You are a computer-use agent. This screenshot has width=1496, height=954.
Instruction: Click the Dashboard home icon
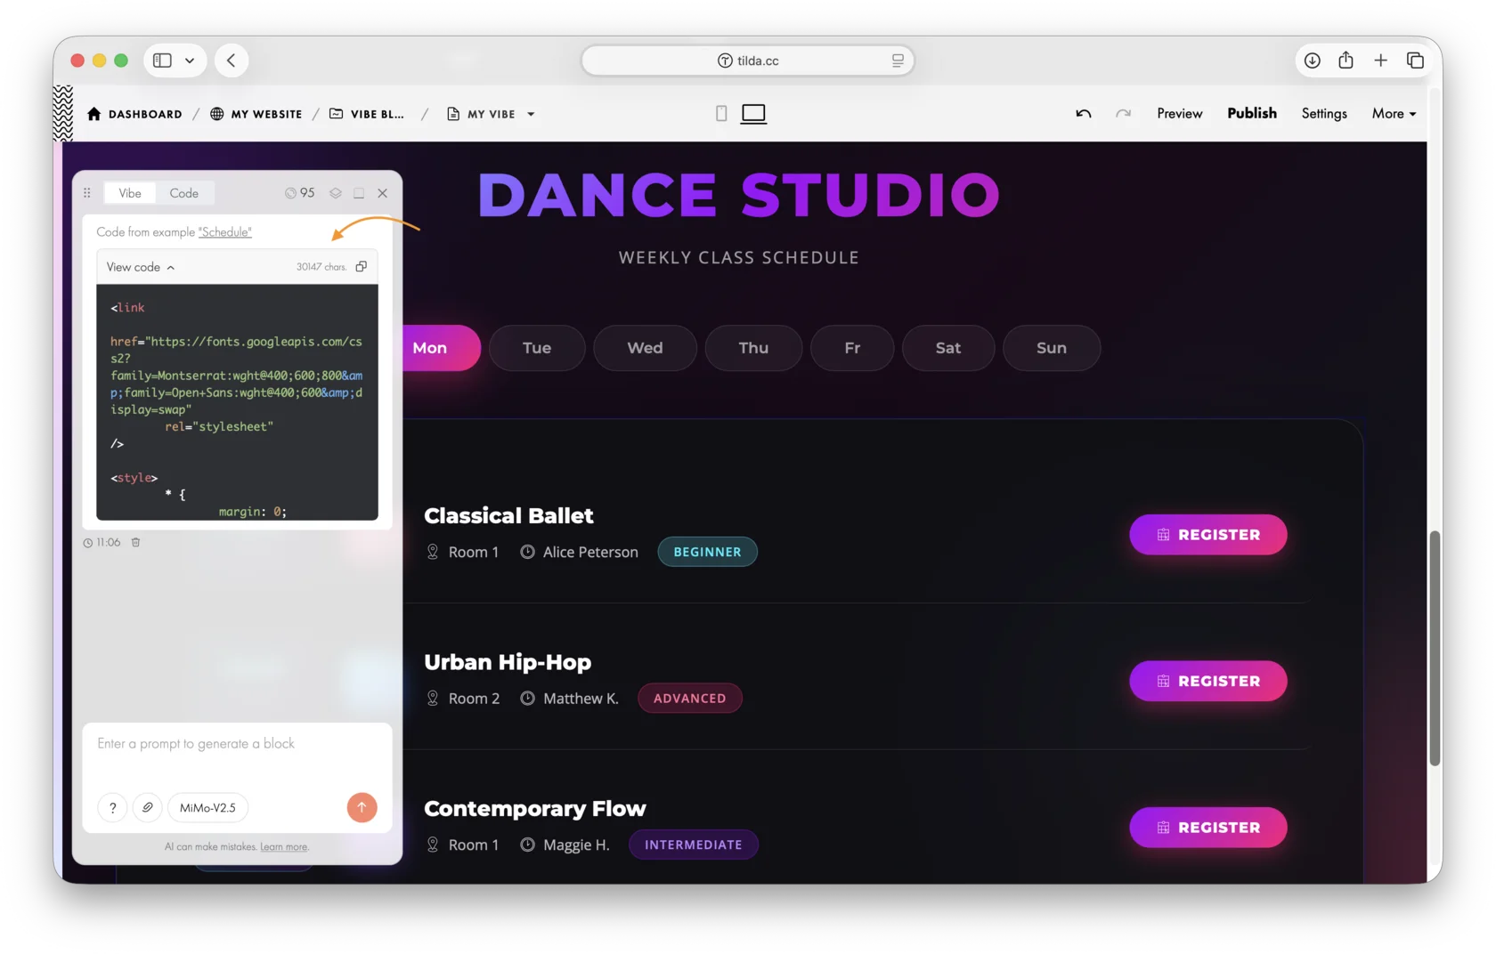[94, 114]
